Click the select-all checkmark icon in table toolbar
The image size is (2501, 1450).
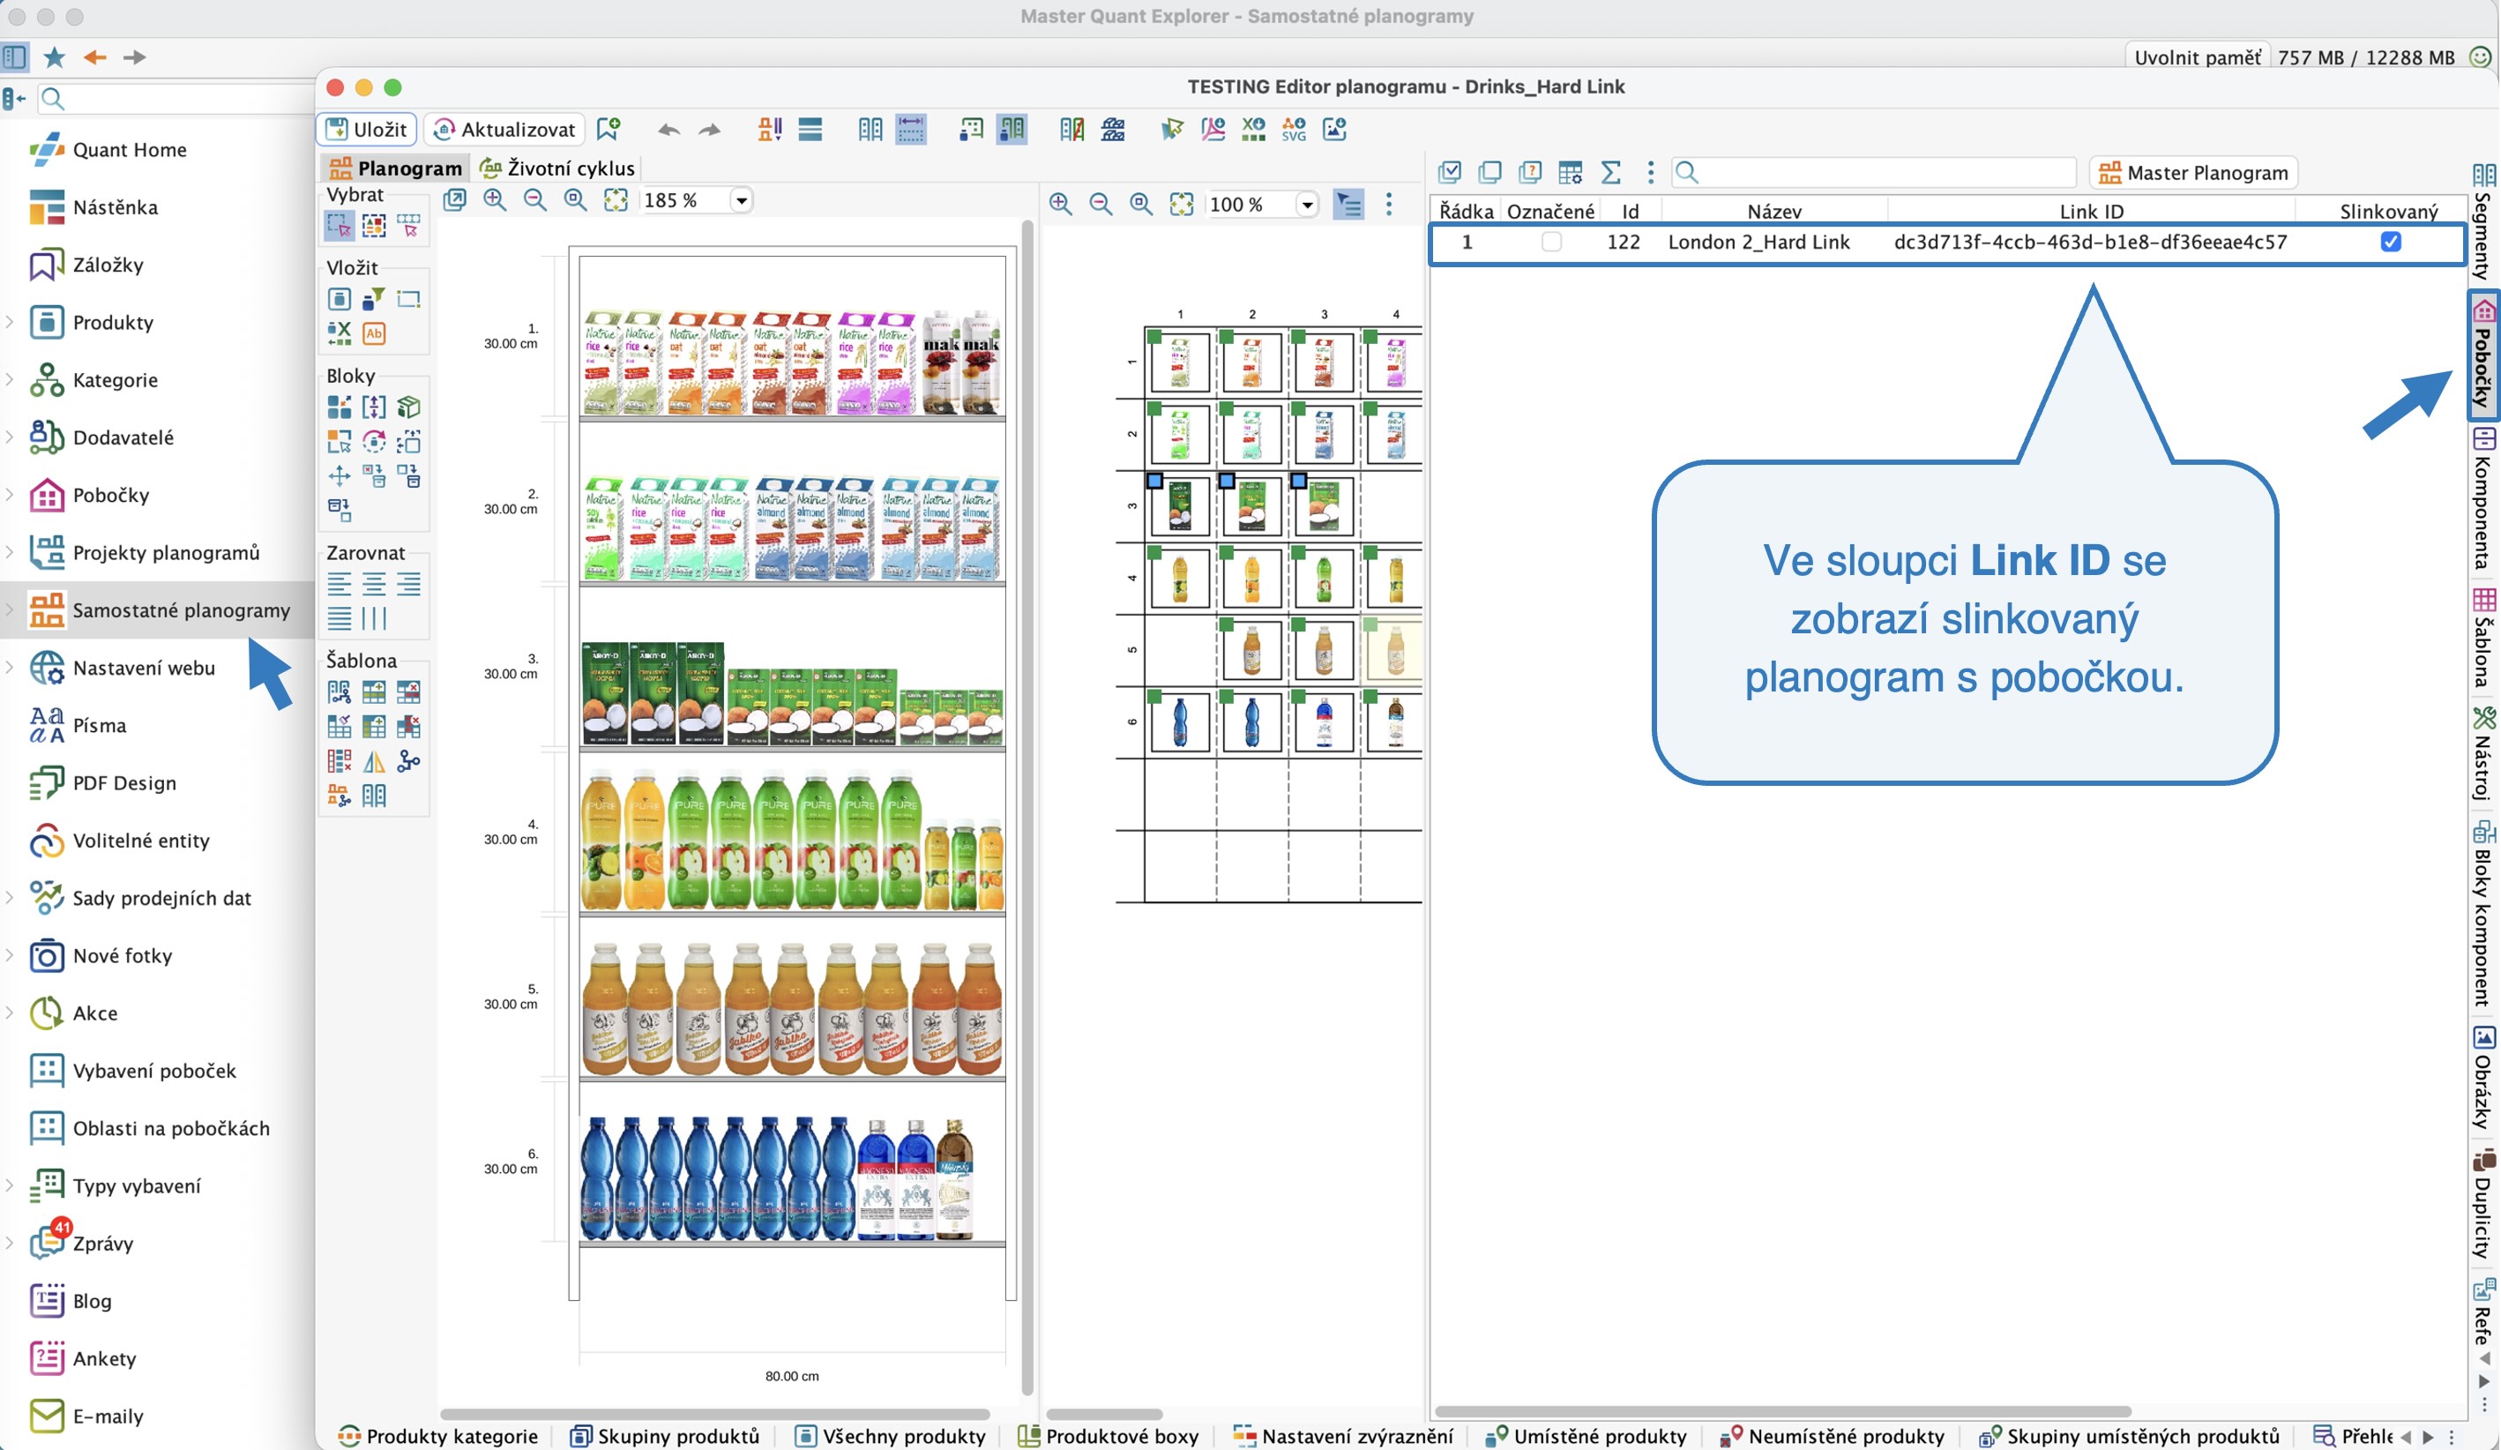(1449, 173)
